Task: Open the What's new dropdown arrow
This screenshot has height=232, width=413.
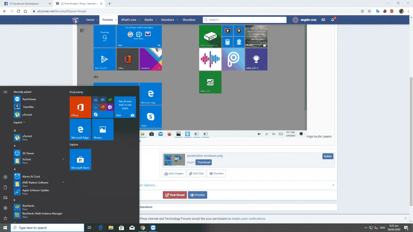Action: 139,20
